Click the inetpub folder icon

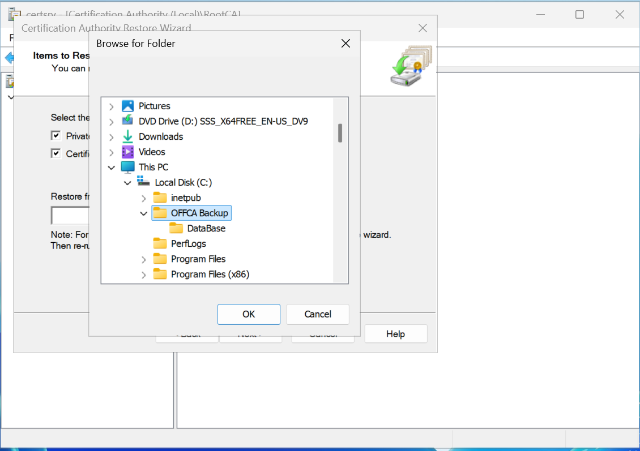[160, 197]
